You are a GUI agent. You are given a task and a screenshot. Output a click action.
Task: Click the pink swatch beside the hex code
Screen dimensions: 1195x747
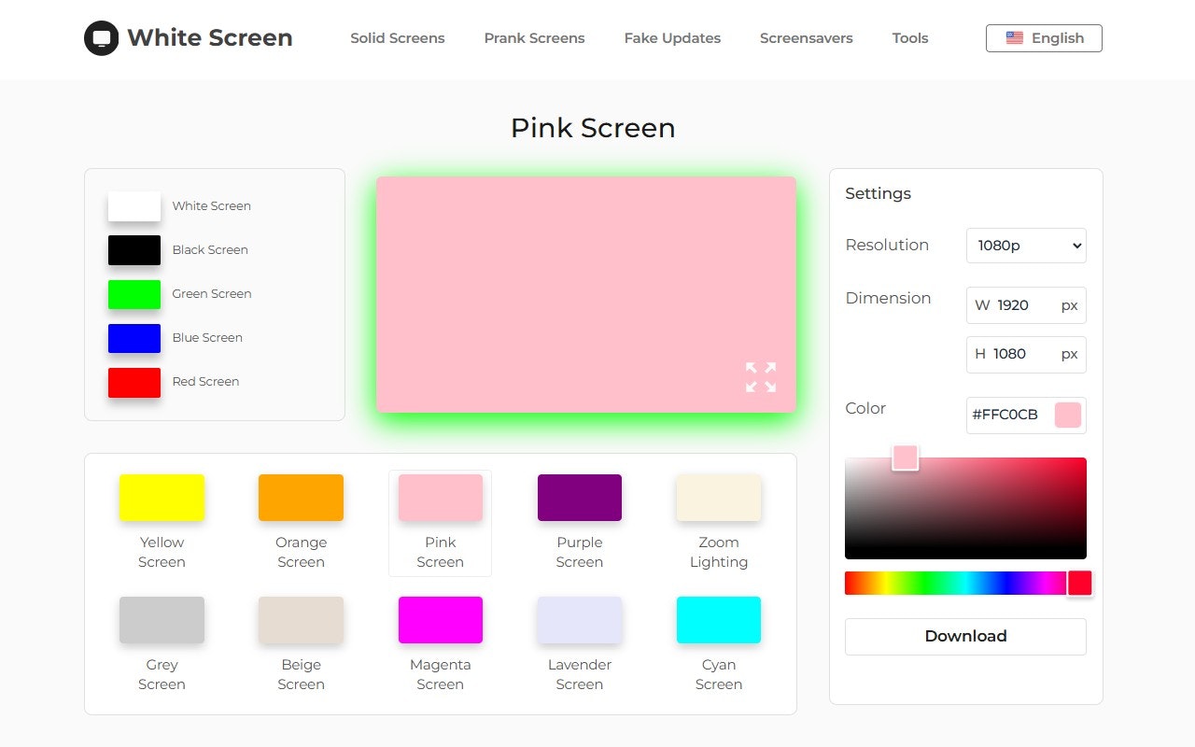[1068, 416]
